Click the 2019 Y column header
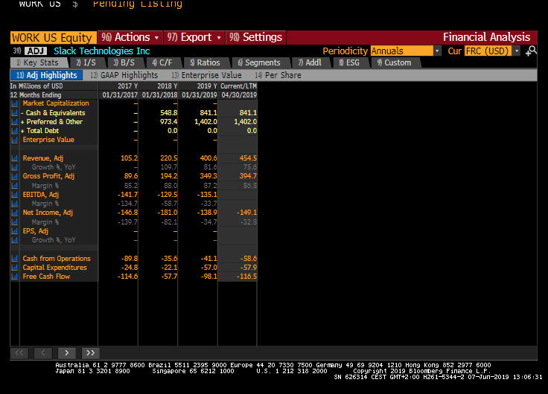548x394 pixels. point(206,85)
